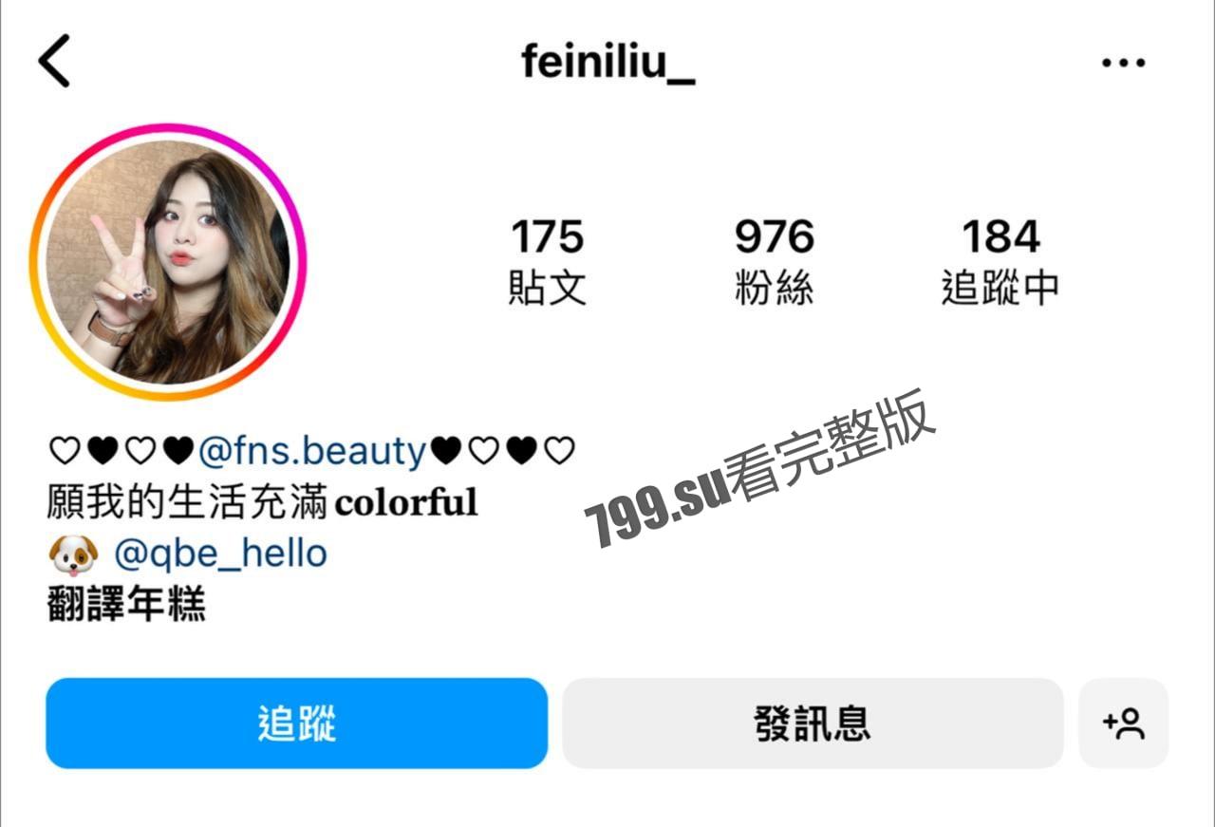Open followers list via 976 number
Image resolution: width=1215 pixels, height=827 pixels.
tap(775, 236)
